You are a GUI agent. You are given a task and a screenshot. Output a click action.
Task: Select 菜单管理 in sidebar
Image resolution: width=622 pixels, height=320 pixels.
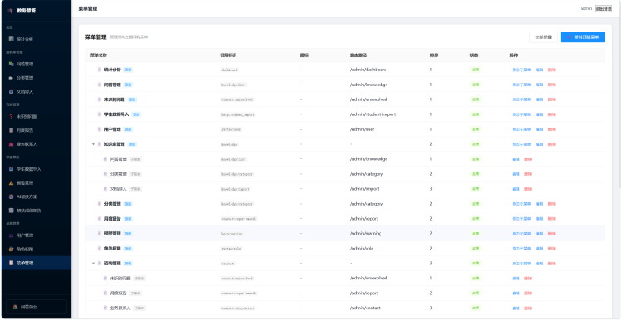pos(36,263)
